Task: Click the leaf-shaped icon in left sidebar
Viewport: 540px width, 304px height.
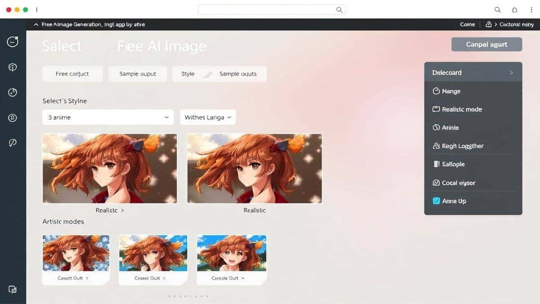Action: pyautogui.click(x=13, y=143)
